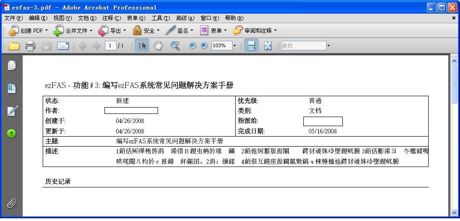Screen dimensions: 460x221
Task: Expand the 审阅和注释 dropdown arrow
Action: coord(275,30)
